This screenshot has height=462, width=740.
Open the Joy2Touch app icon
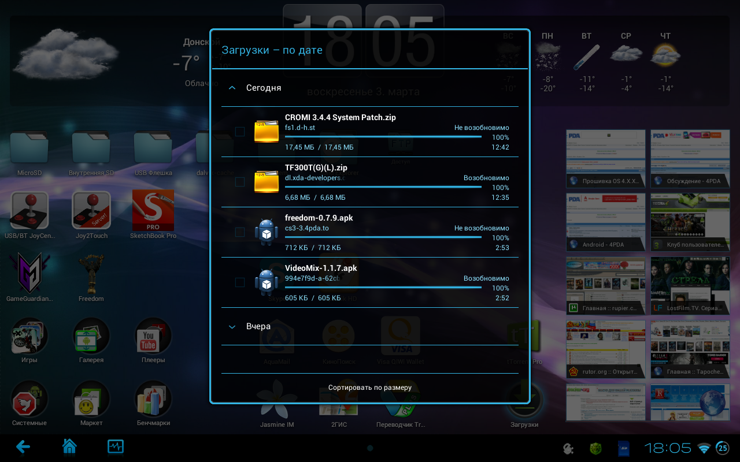[91, 211]
